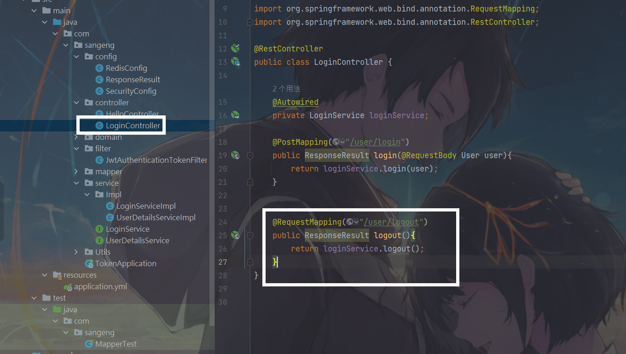626x354 pixels.
Task: Collapse the config package chevron
Action: (x=76, y=57)
